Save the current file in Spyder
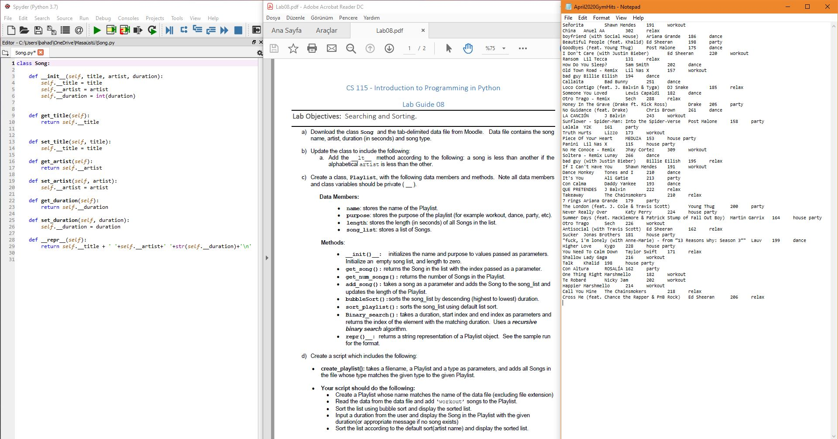Screen dimensions: 838x439 38,30
